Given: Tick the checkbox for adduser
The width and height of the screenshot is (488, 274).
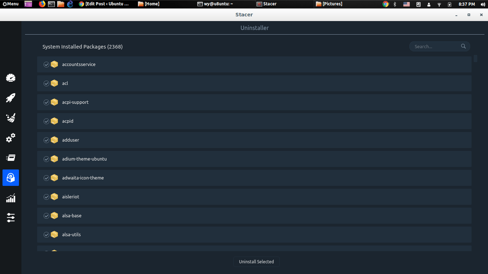Looking at the screenshot, I should pyautogui.click(x=46, y=140).
